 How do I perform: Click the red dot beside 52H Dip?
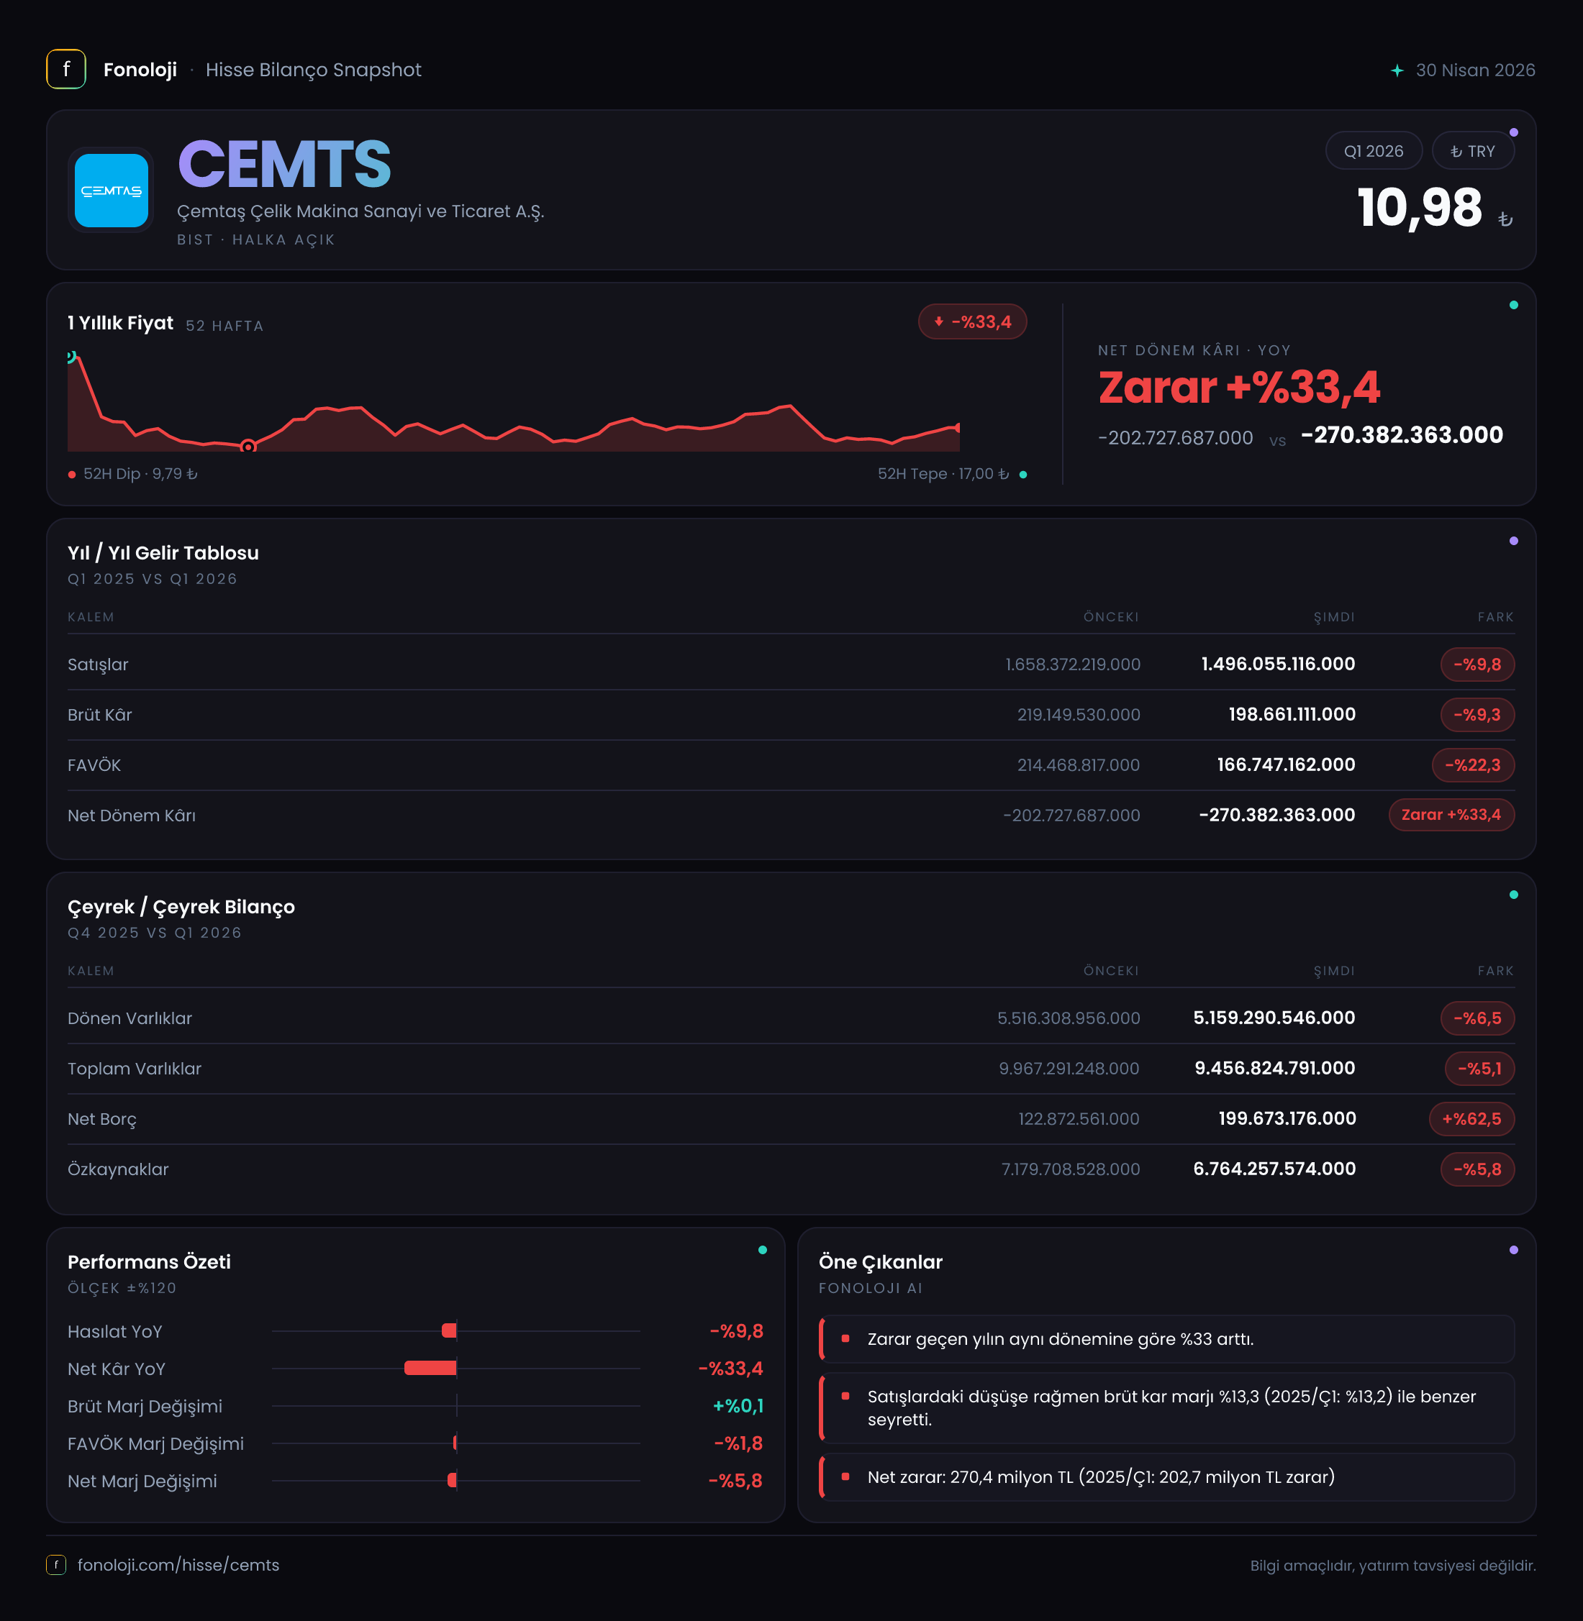tap(73, 475)
